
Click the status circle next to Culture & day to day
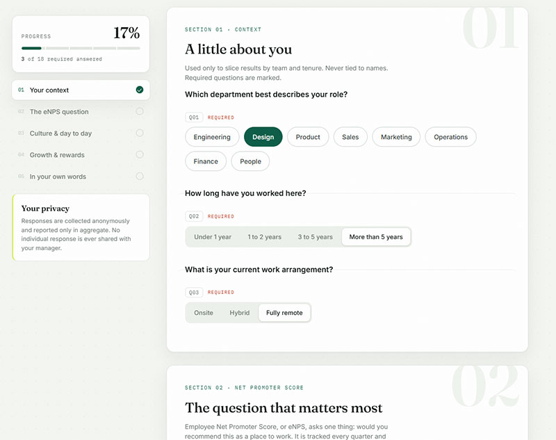(x=140, y=133)
